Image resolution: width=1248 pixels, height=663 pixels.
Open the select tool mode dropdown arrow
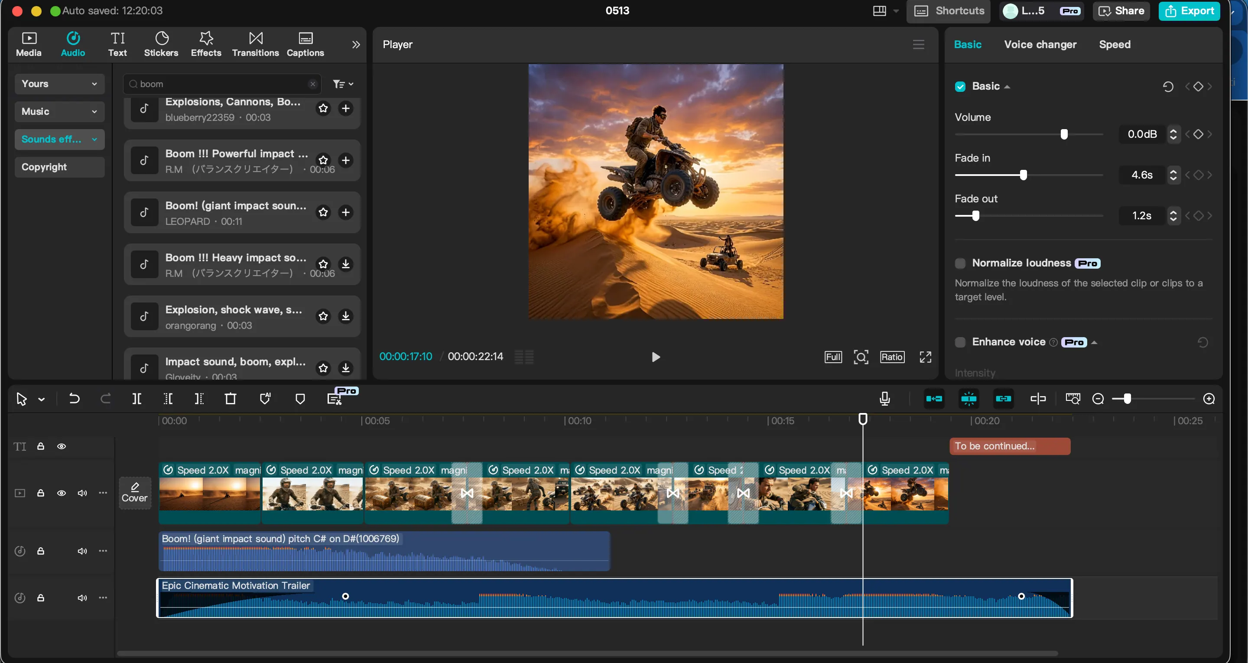coord(41,400)
